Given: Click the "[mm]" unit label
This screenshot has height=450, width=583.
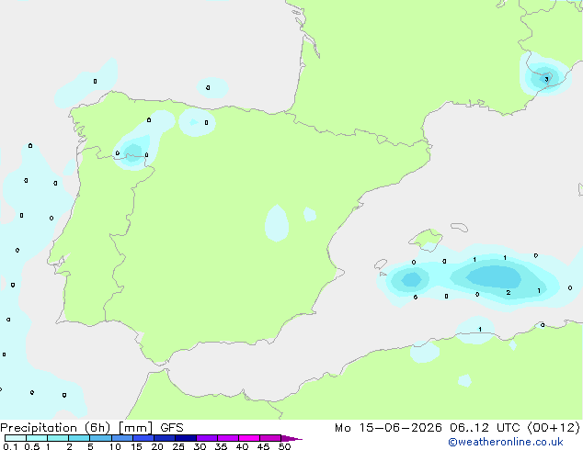Looking at the screenshot, I should click(x=136, y=428).
